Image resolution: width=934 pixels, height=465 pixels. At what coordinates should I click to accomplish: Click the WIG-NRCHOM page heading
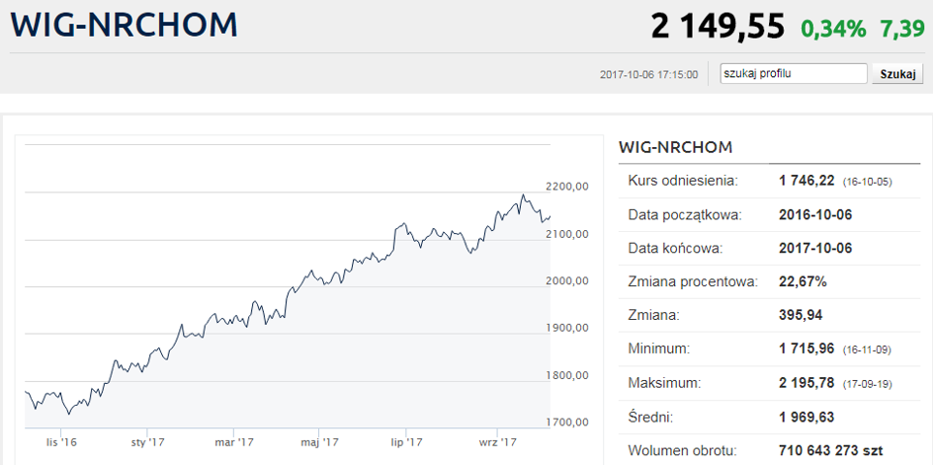click(x=124, y=24)
